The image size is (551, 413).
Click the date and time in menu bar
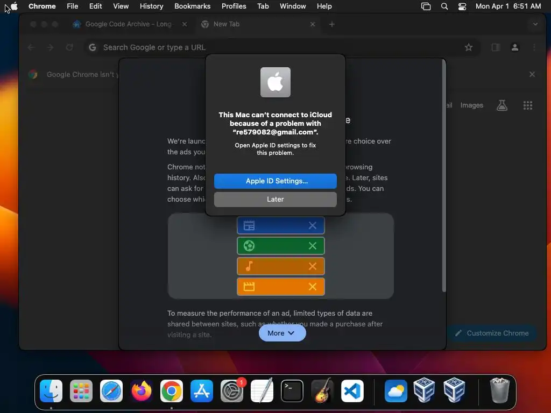[508, 6]
